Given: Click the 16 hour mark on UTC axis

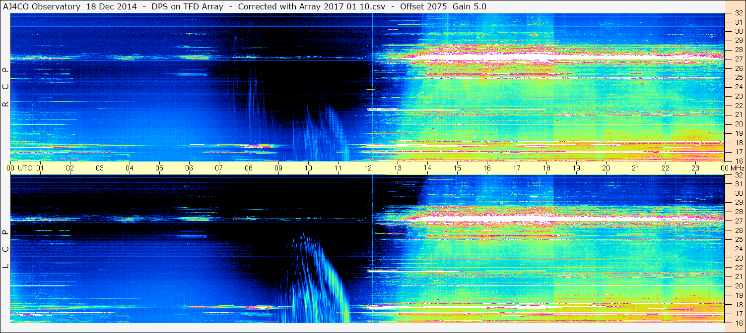Looking at the screenshot, I should coord(487,168).
